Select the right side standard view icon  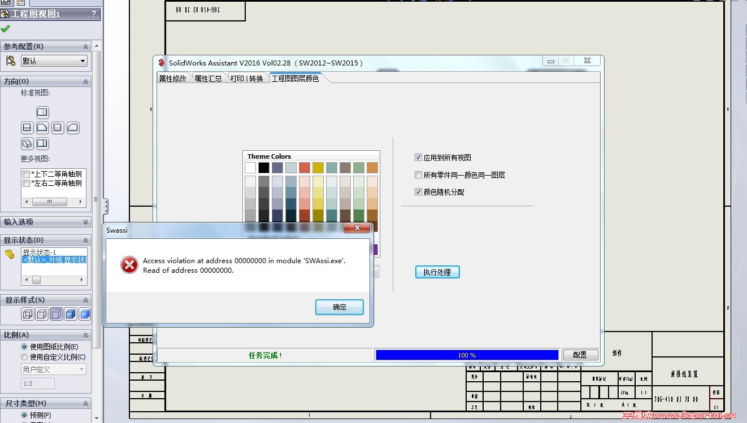(58, 128)
